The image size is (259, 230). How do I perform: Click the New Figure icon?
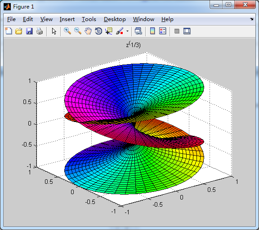[9, 31]
